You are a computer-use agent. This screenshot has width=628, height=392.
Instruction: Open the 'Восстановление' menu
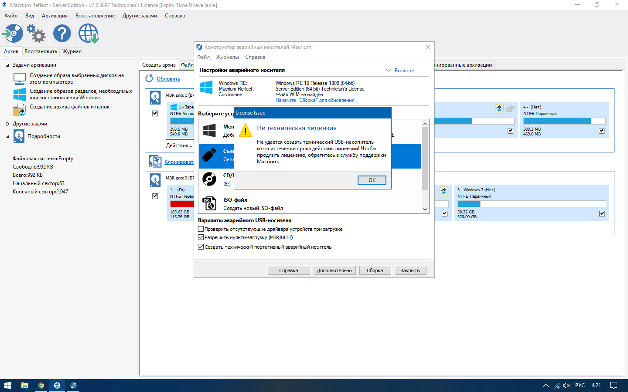tap(95, 16)
